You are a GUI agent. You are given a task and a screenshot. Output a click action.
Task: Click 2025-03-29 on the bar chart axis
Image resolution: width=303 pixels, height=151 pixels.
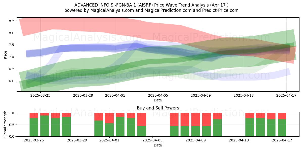point(77,140)
